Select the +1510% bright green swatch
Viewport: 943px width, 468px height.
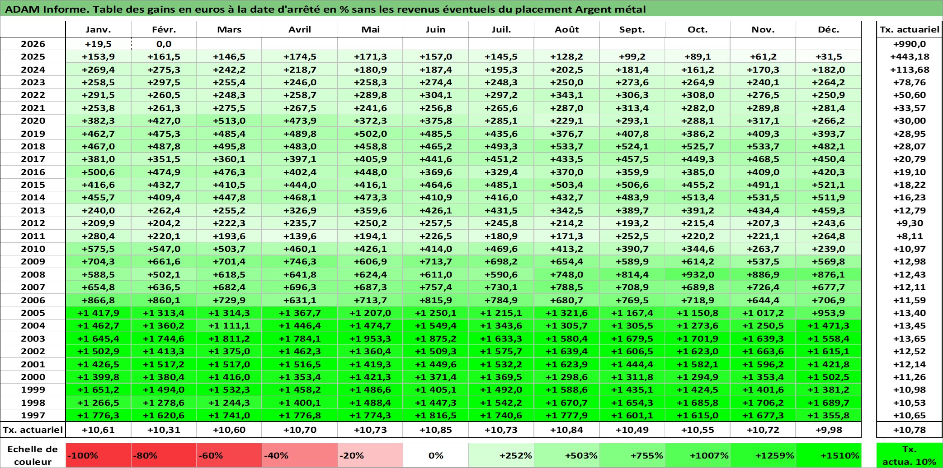(x=829, y=455)
